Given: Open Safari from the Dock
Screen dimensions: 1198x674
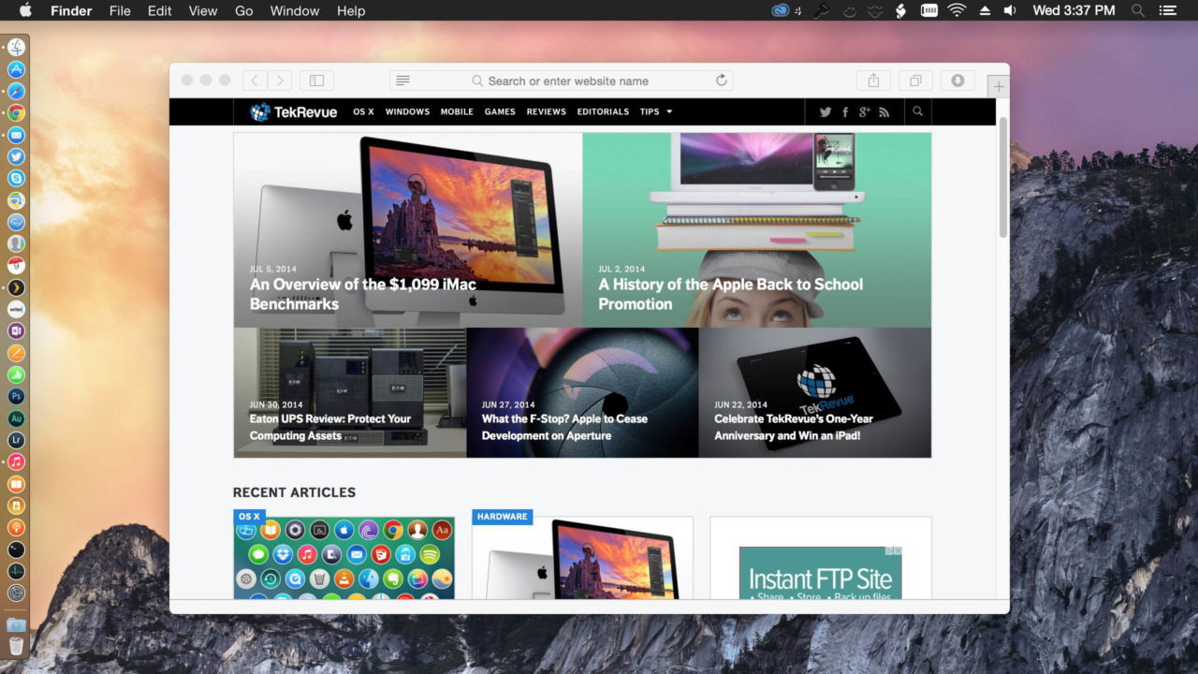Looking at the screenshot, I should click(16, 92).
